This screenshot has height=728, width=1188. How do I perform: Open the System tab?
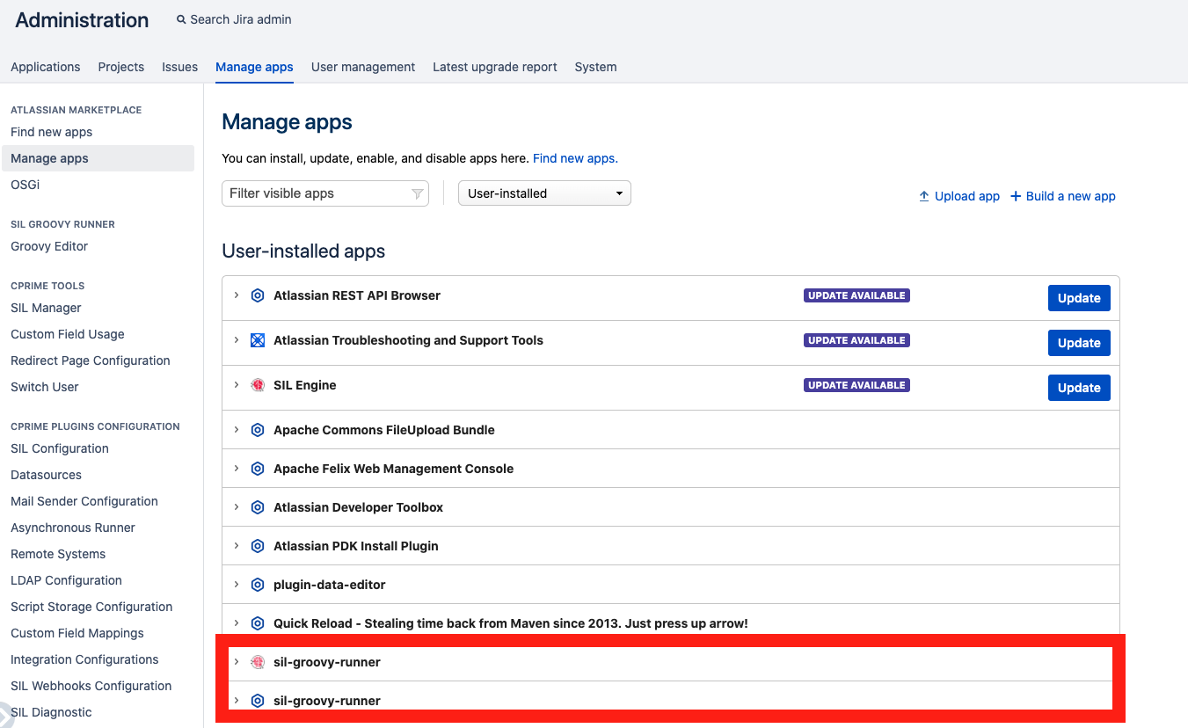click(x=595, y=67)
